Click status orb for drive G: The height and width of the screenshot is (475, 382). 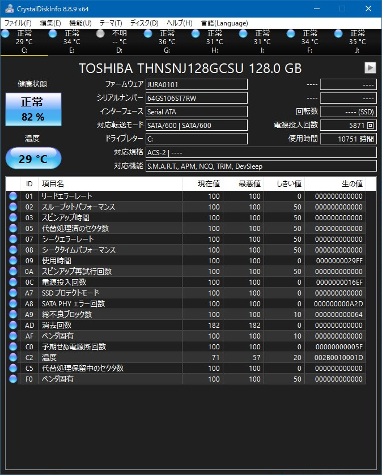pyautogui.click(x=148, y=34)
